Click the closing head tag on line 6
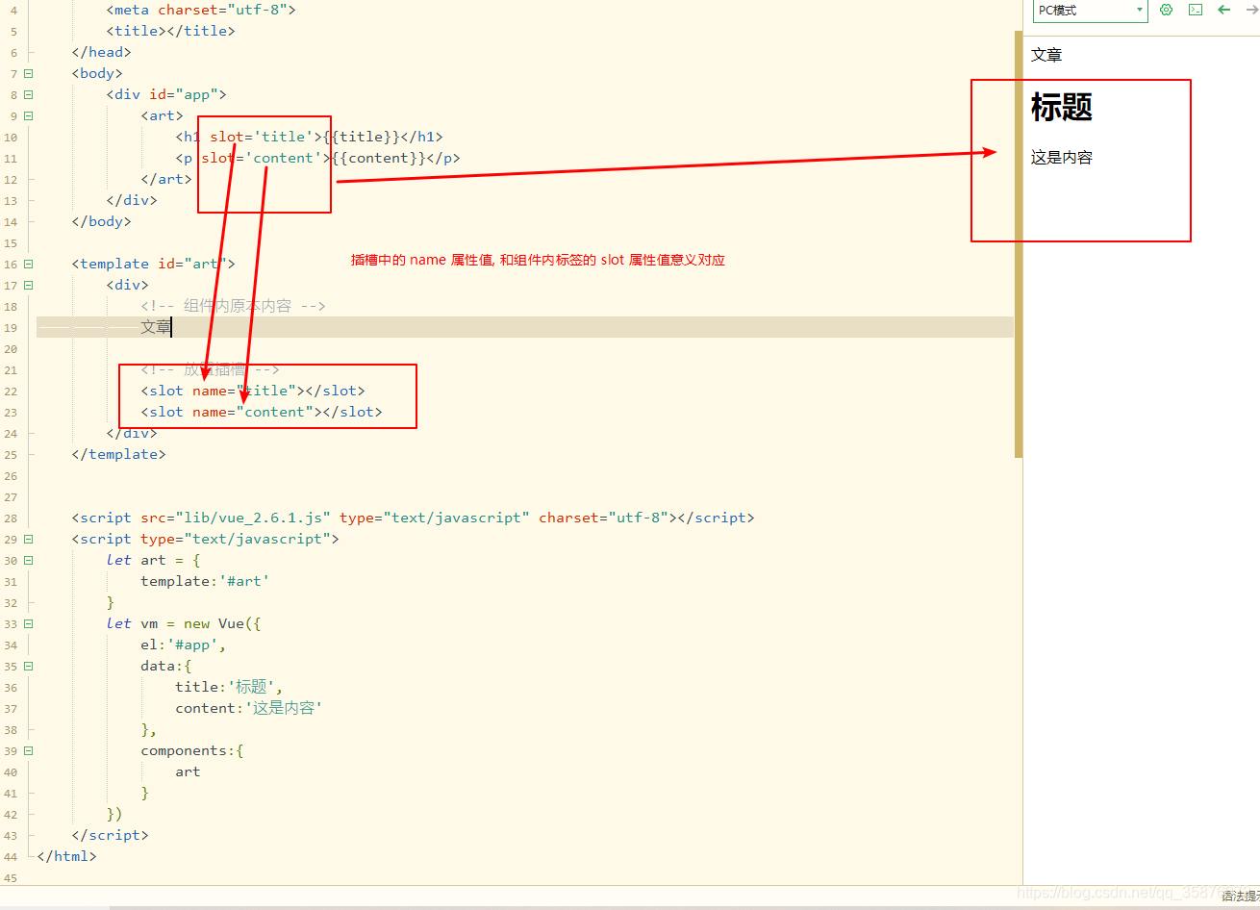 (x=101, y=52)
